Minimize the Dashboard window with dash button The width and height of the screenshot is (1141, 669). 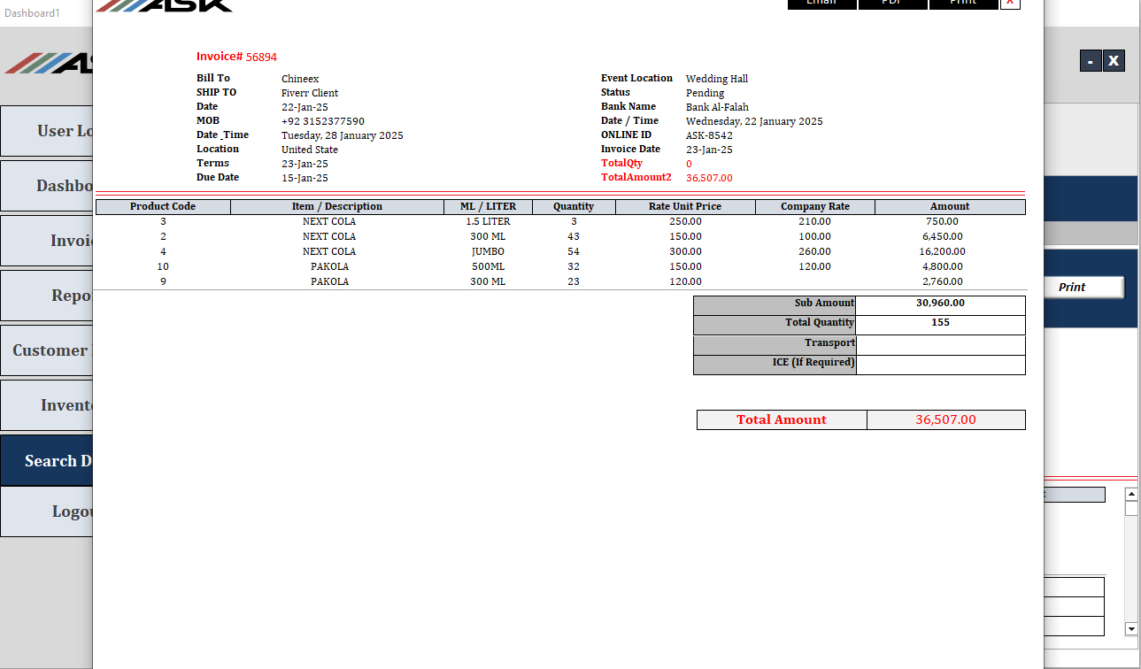(x=1091, y=61)
